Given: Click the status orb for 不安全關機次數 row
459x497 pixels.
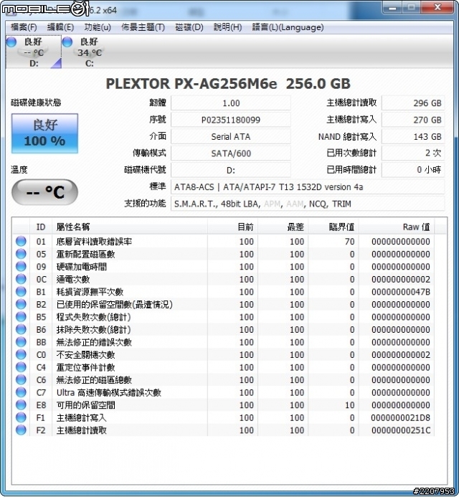Looking at the screenshot, I should pos(21,355).
